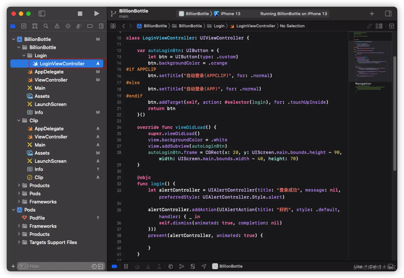Step into in debug bar
Viewport: 404px width, 278px height.
(x=148, y=266)
